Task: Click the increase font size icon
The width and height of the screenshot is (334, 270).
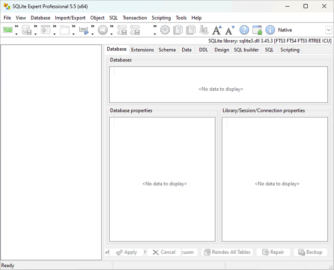Action: point(217,30)
